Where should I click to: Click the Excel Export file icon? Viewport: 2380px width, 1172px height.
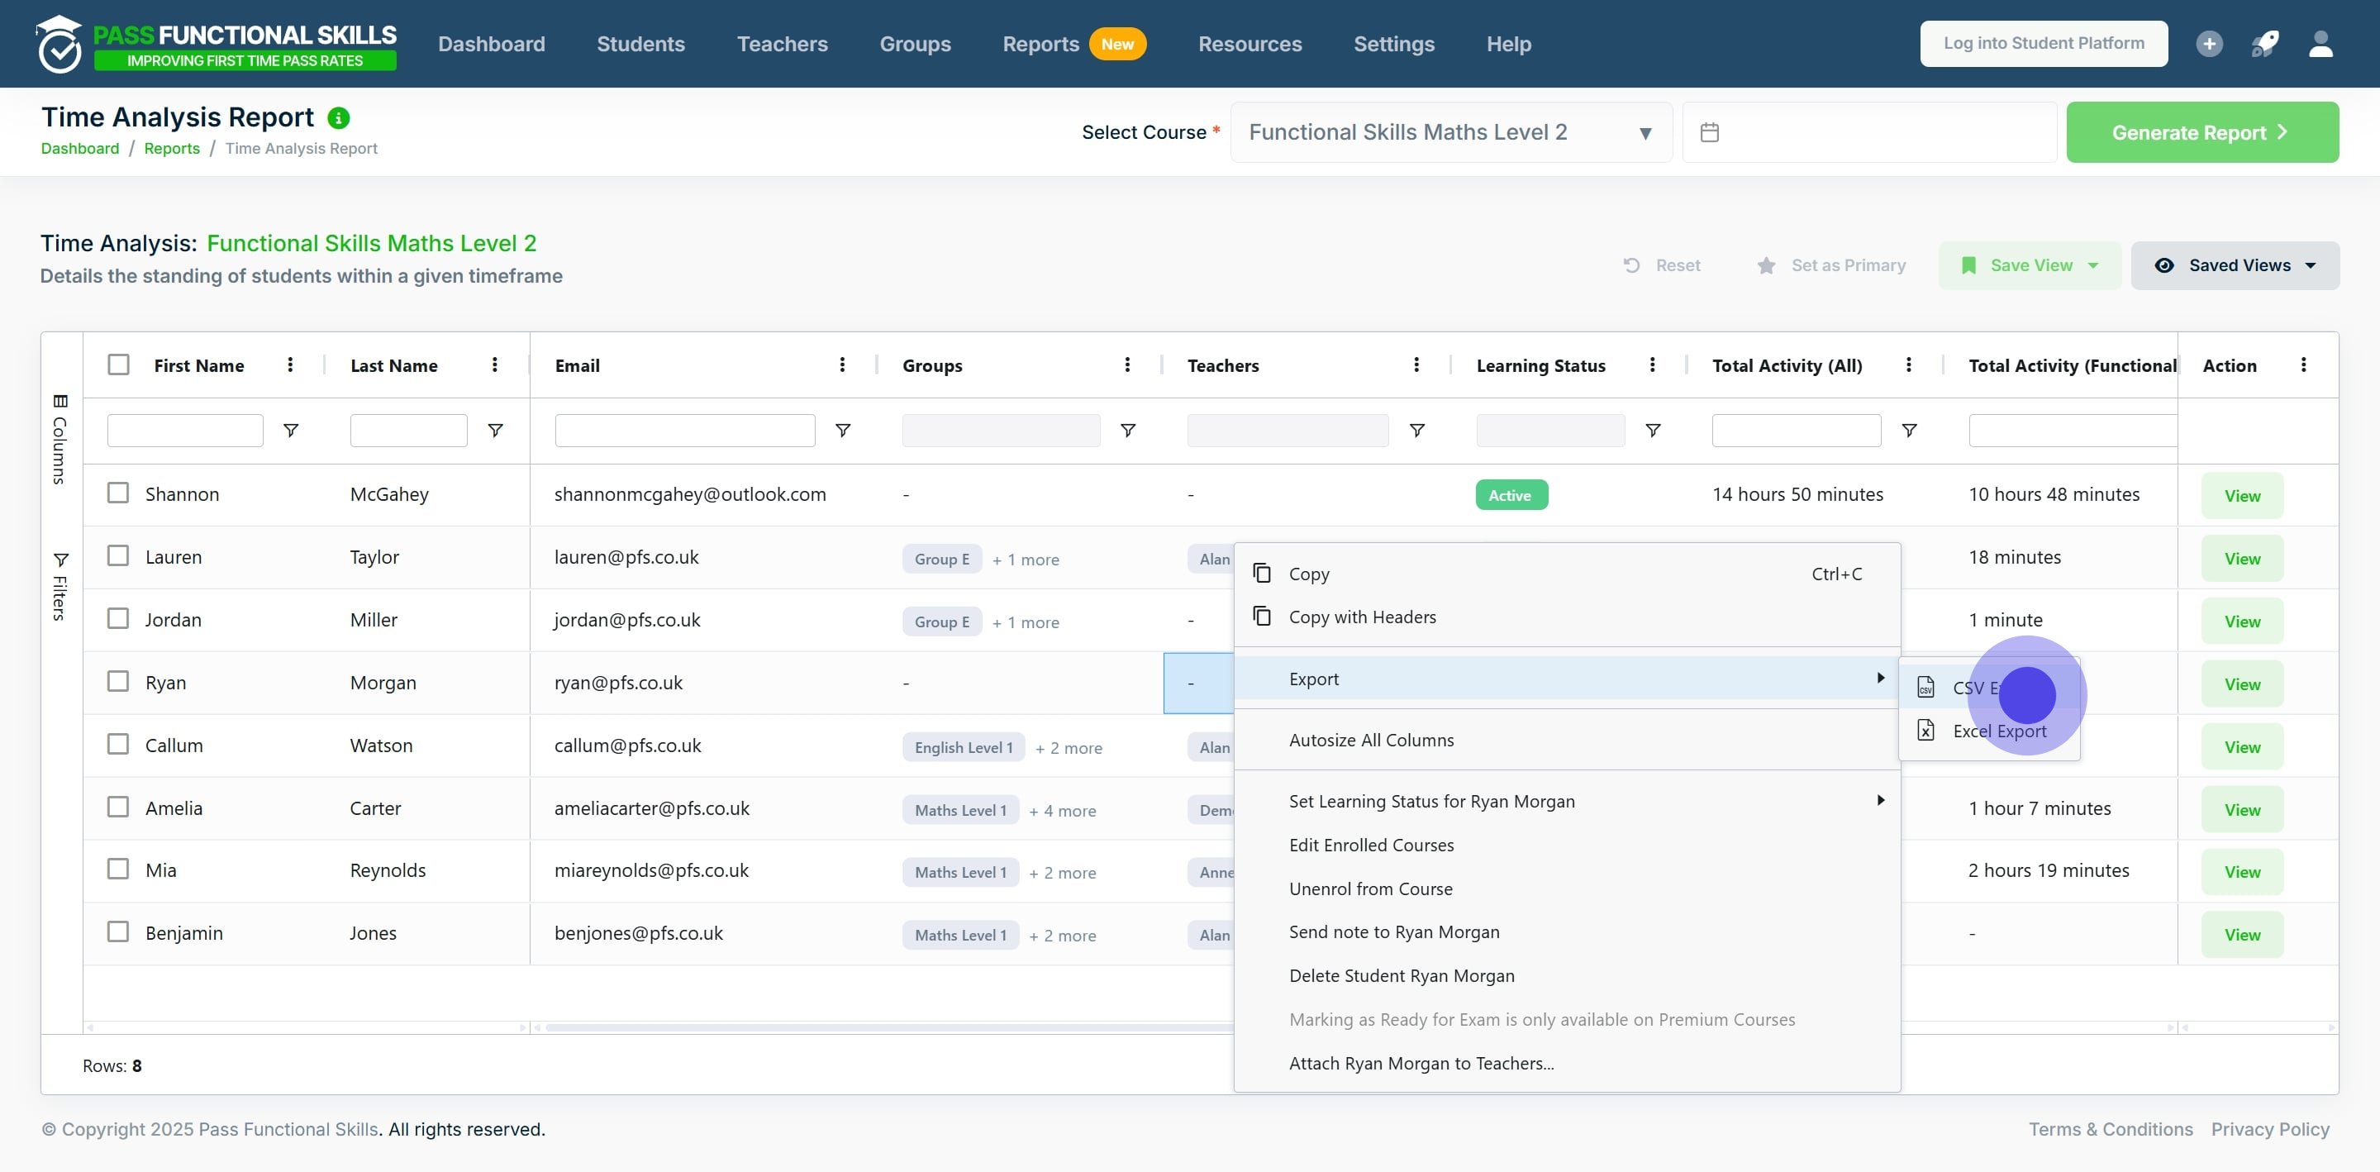1925,730
